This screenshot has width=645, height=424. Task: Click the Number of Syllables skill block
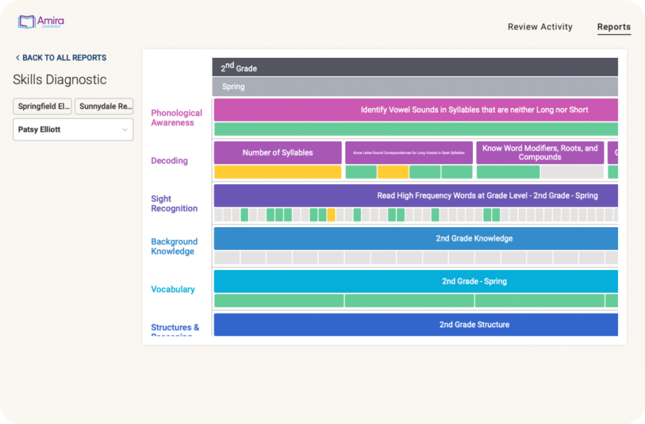[x=277, y=153]
